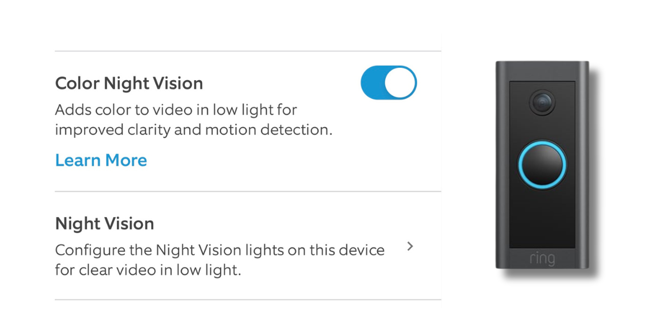672x336 pixels.
Task: Click the white knob of the toggle
Action: tap(400, 83)
